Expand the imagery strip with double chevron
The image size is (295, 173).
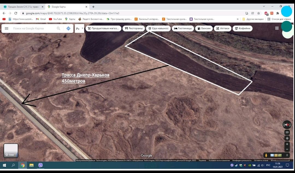coord(287,155)
